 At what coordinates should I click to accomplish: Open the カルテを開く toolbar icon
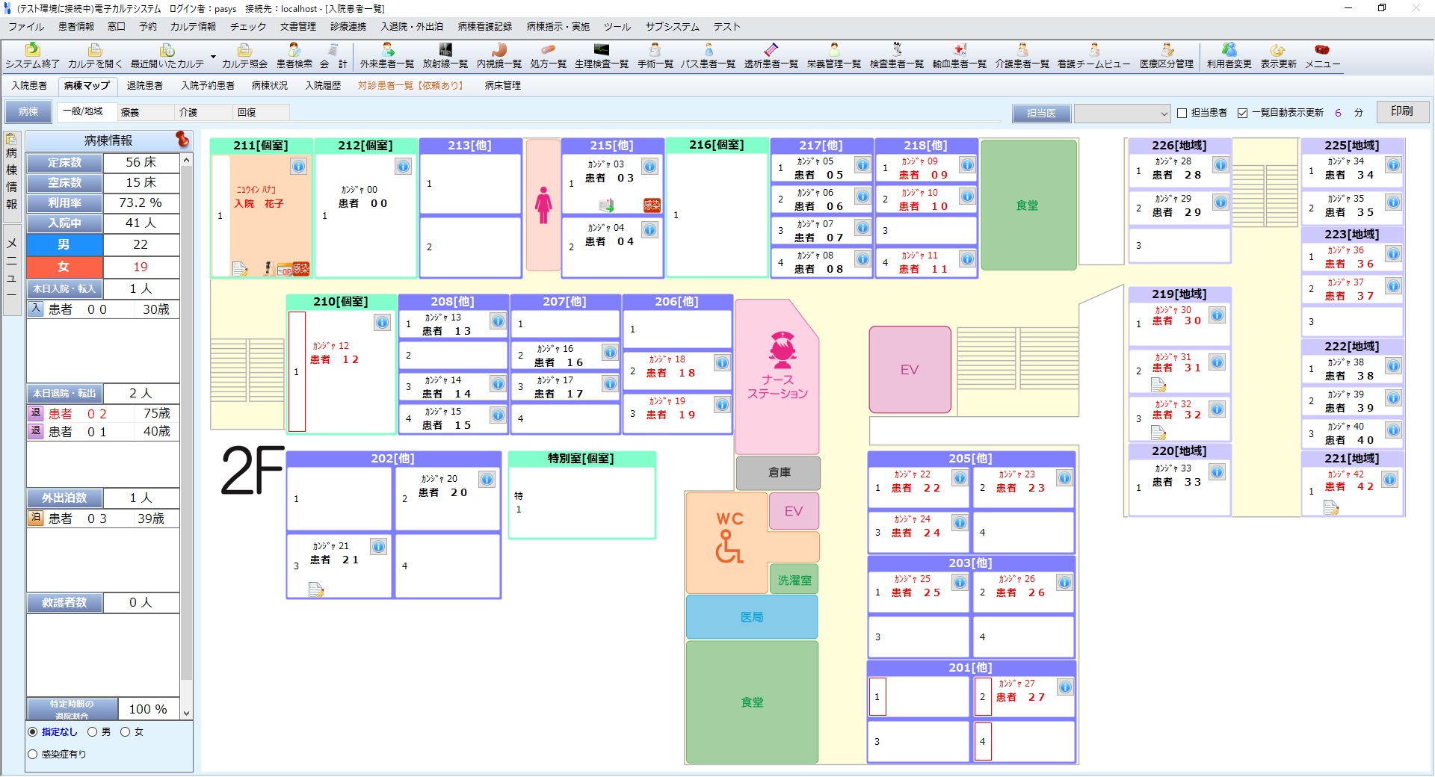(95, 55)
